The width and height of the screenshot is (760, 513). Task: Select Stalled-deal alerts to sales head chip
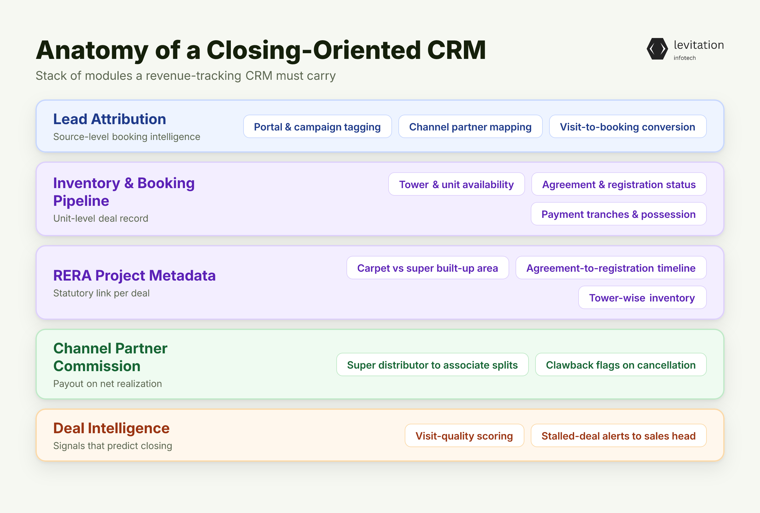618,435
